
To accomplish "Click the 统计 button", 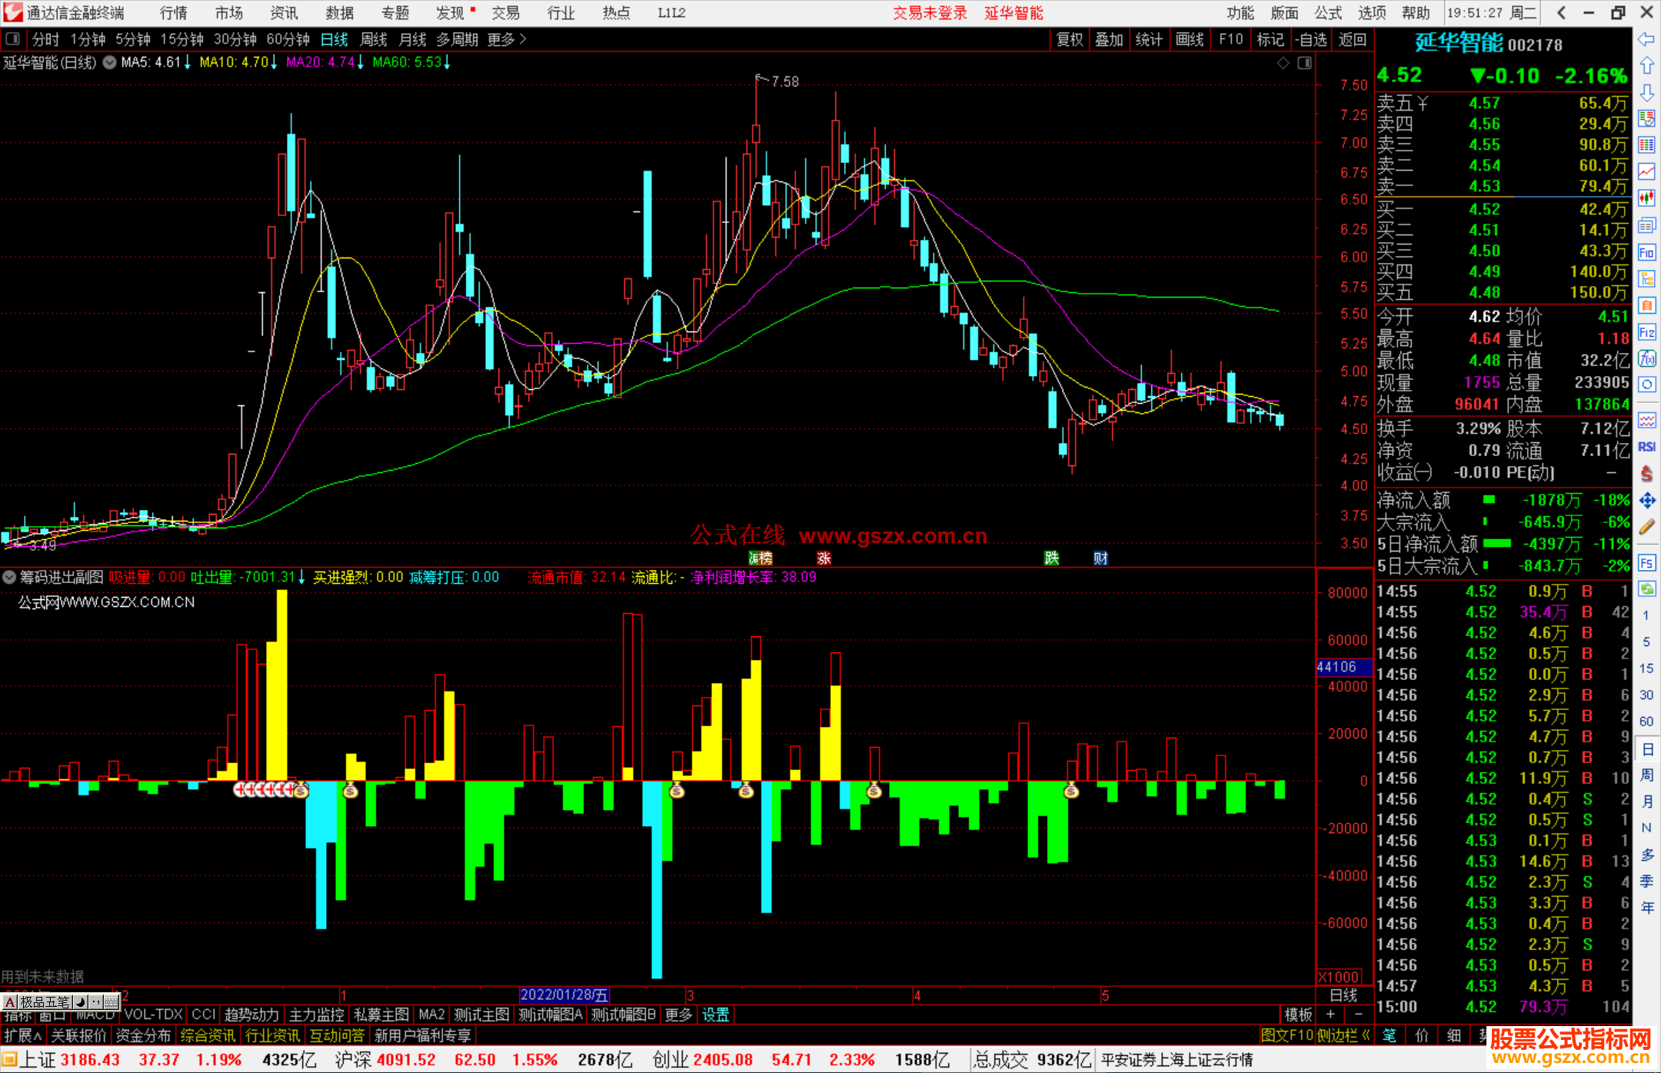I will 1149,39.
